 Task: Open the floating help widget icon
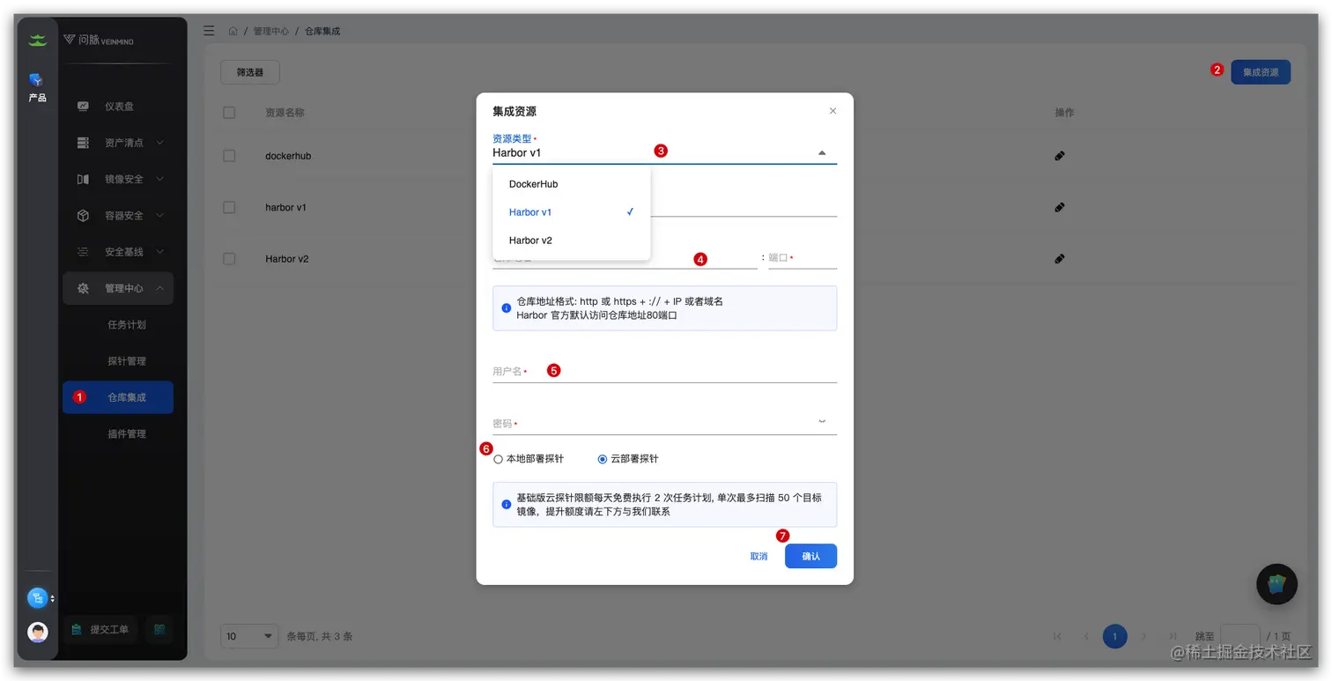(1276, 584)
